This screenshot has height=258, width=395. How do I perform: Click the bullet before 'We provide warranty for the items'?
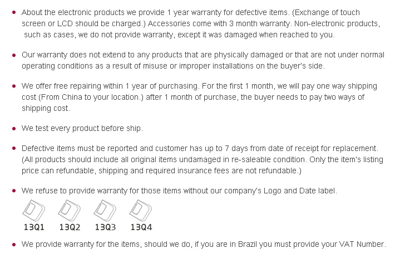point(14,245)
